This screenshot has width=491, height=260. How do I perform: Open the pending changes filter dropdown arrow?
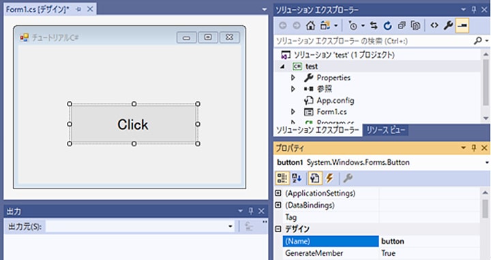[363, 26]
